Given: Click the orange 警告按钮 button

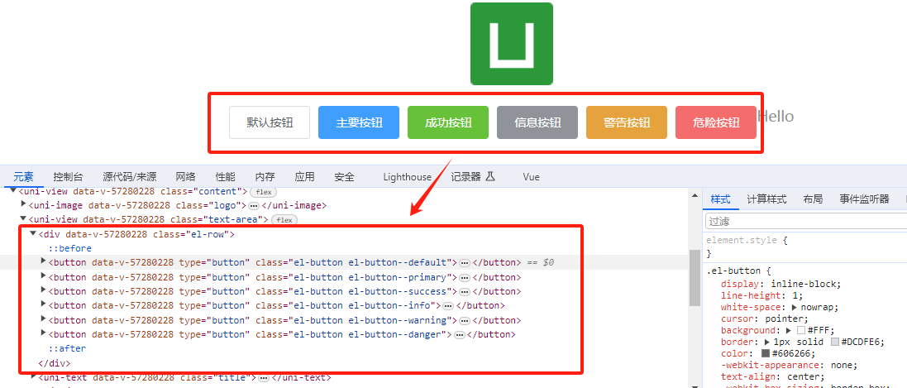Looking at the screenshot, I should tap(627, 122).
